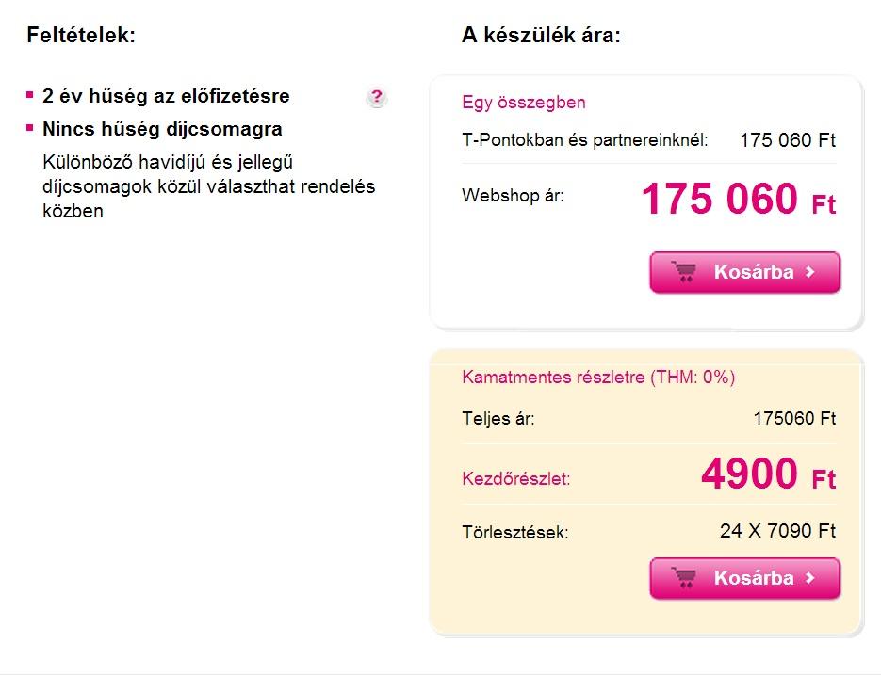Click 'A készülék ára:' heading

point(541,35)
